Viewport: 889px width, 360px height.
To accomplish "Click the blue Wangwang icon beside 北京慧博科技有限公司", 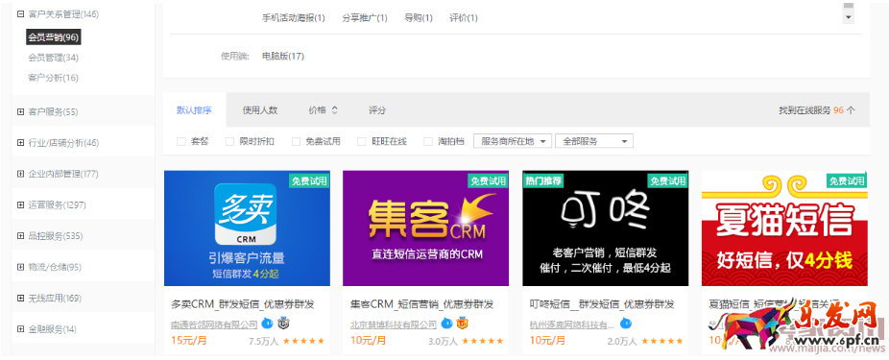I will (x=446, y=324).
